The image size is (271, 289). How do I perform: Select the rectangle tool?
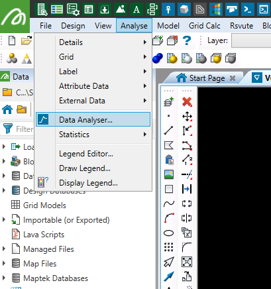tap(169, 189)
